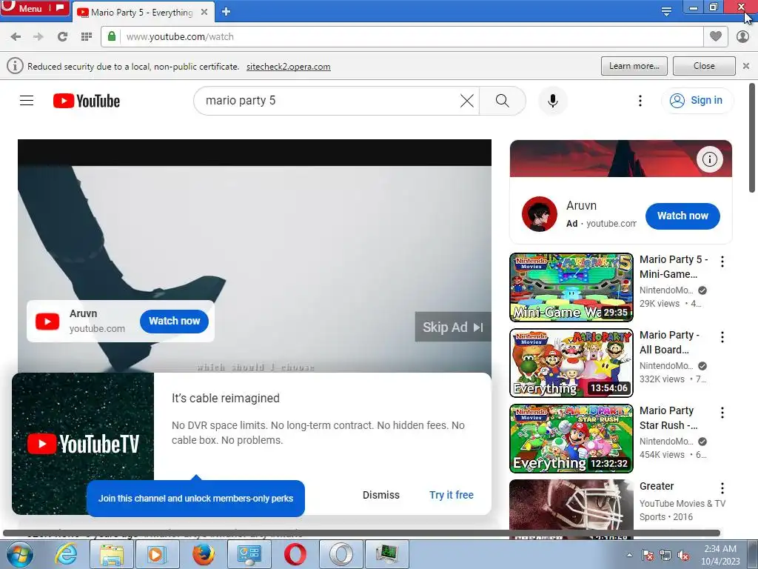Image resolution: width=758 pixels, height=569 pixels.
Task: Open Mario Party All Board video thumbnail
Action: pos(571,362)
